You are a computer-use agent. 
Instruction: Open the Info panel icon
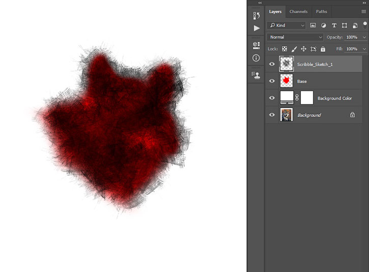tap(256, 58)
